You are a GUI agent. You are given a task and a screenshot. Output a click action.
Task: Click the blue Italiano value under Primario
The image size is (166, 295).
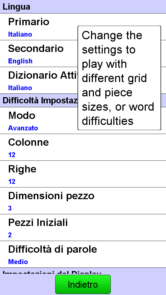point(20,35)
